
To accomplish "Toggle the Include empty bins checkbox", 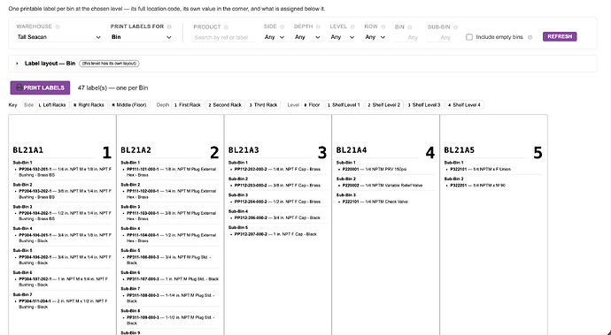I will tap(469, 37).
